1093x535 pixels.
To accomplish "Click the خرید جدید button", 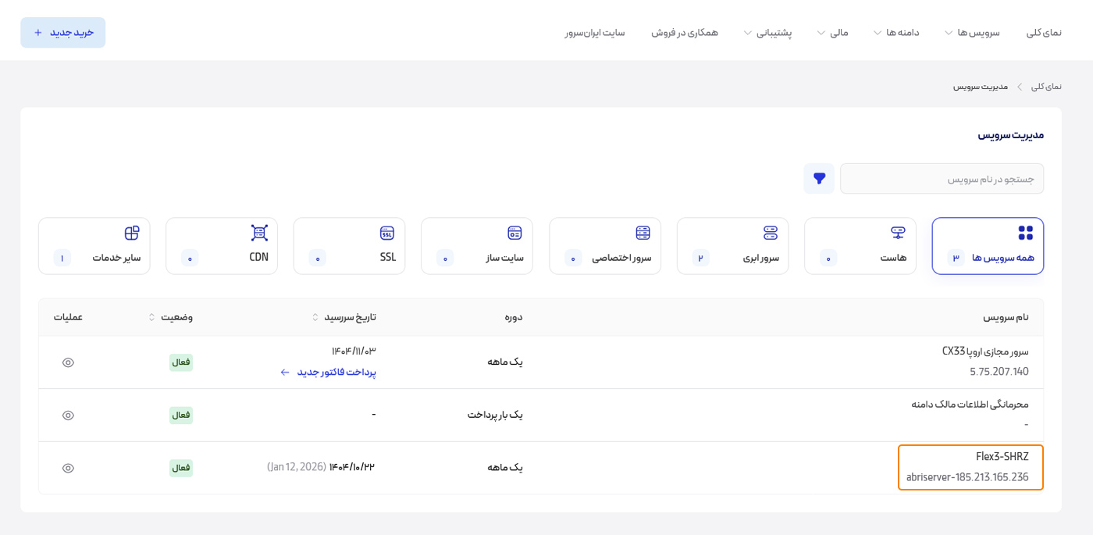I will pos(63,33).
